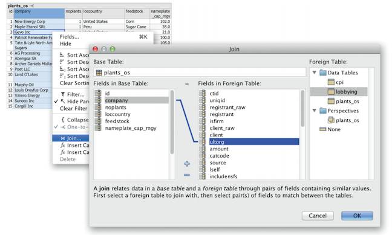Click the field icon beside company

(98, 100)
